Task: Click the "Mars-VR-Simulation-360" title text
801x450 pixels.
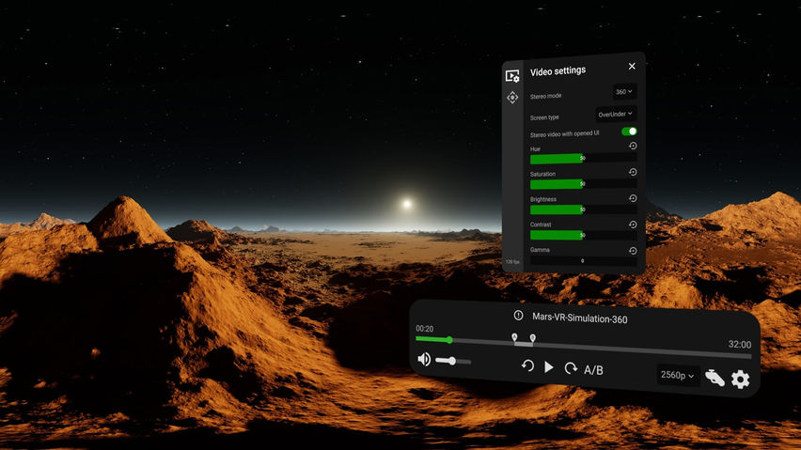Action: [x=580, y=318]
